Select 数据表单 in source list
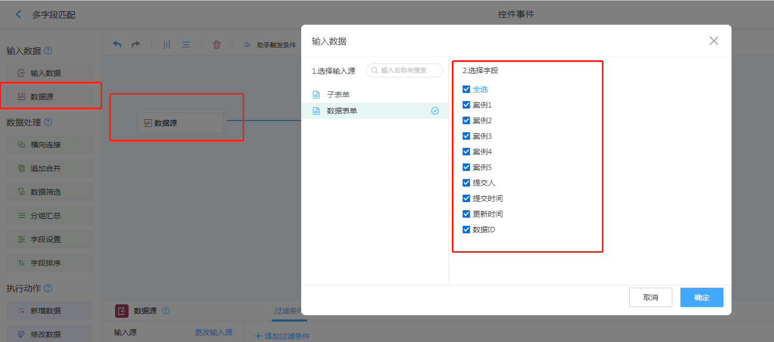Screen dimensions: 774x342 (x=342, y=111)
